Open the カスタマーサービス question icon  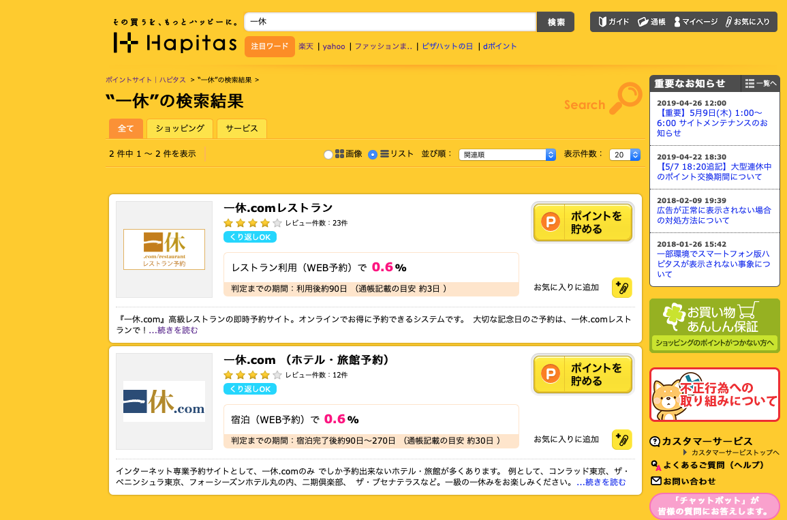pos(655,441)
